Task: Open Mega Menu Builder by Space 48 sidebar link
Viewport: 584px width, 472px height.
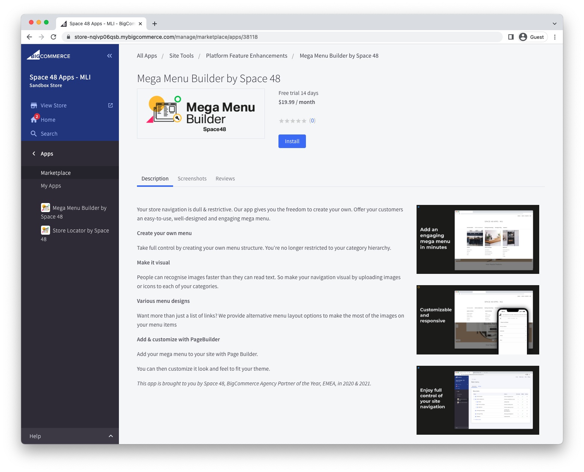Action: [x=74, y=212]
